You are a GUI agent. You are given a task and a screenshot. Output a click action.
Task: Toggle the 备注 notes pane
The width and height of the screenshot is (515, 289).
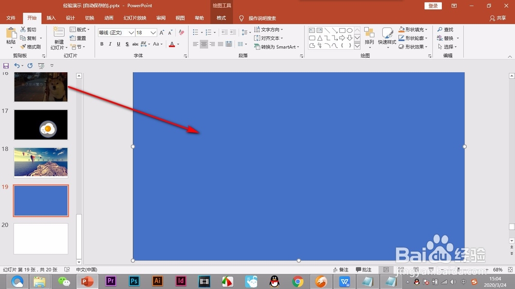(x=340, y=269)
